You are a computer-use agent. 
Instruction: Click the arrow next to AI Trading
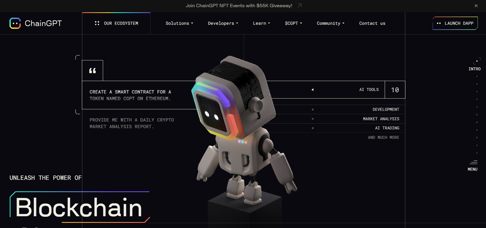click(312, 128)
